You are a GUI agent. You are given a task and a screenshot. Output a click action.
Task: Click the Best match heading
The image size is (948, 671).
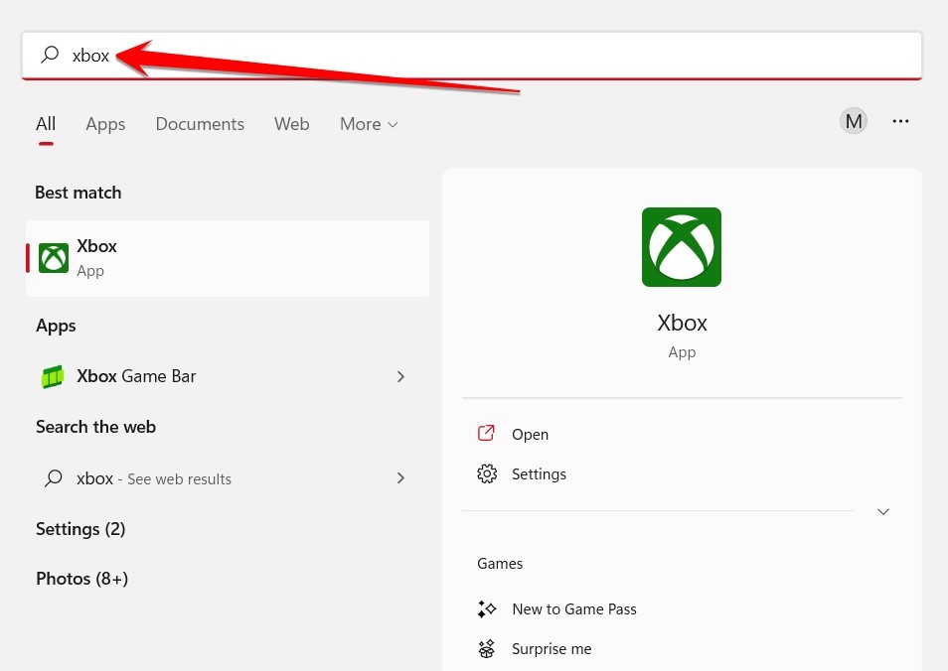(x=78, y=193)
